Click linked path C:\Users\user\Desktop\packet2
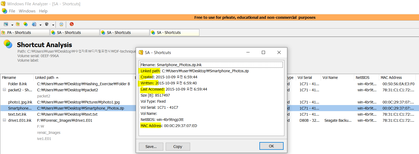This screenshot has width=419, height=154. coord(67,90)
